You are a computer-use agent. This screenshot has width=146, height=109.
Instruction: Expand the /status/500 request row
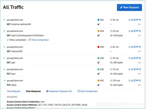(4, 47)
